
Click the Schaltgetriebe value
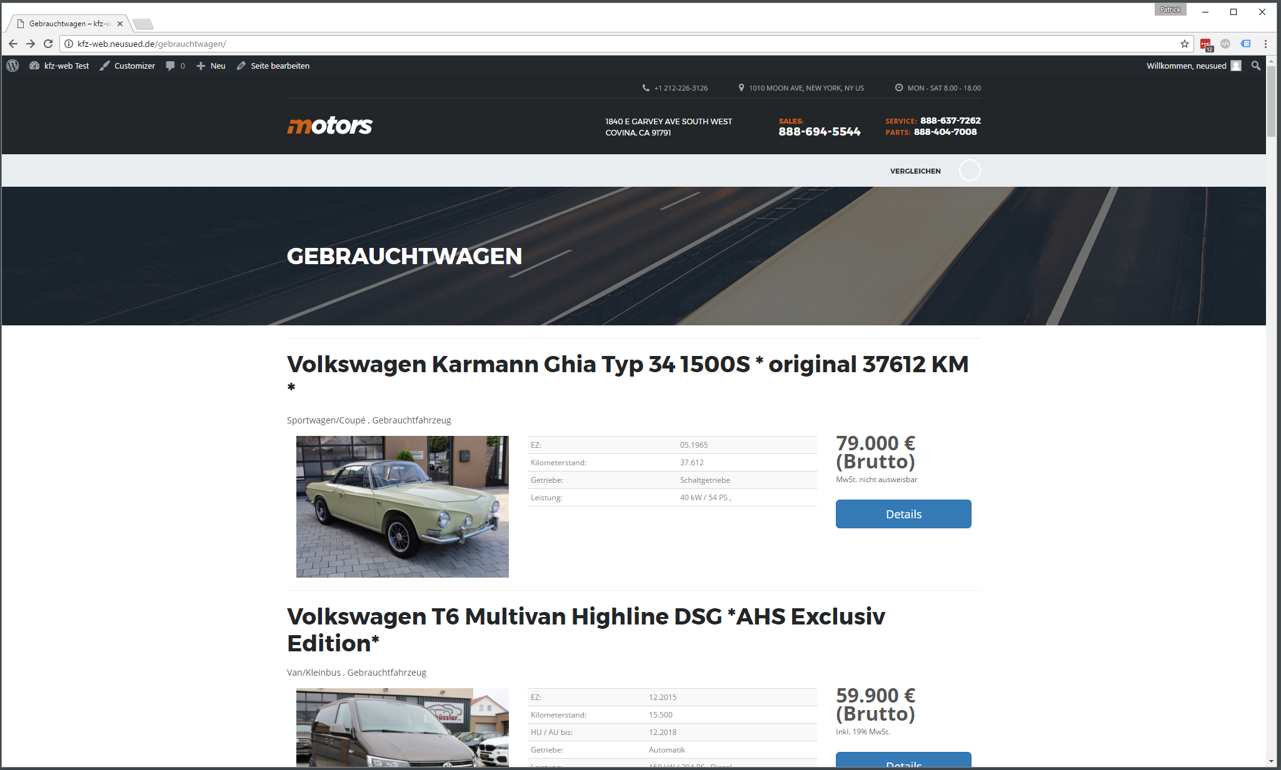(x=705, y=480)
